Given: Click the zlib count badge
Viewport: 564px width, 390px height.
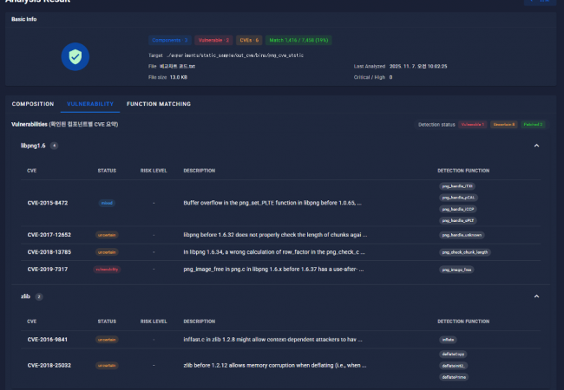Looking at the screenshot, I should pyautogui.click(x=38, y=296).
